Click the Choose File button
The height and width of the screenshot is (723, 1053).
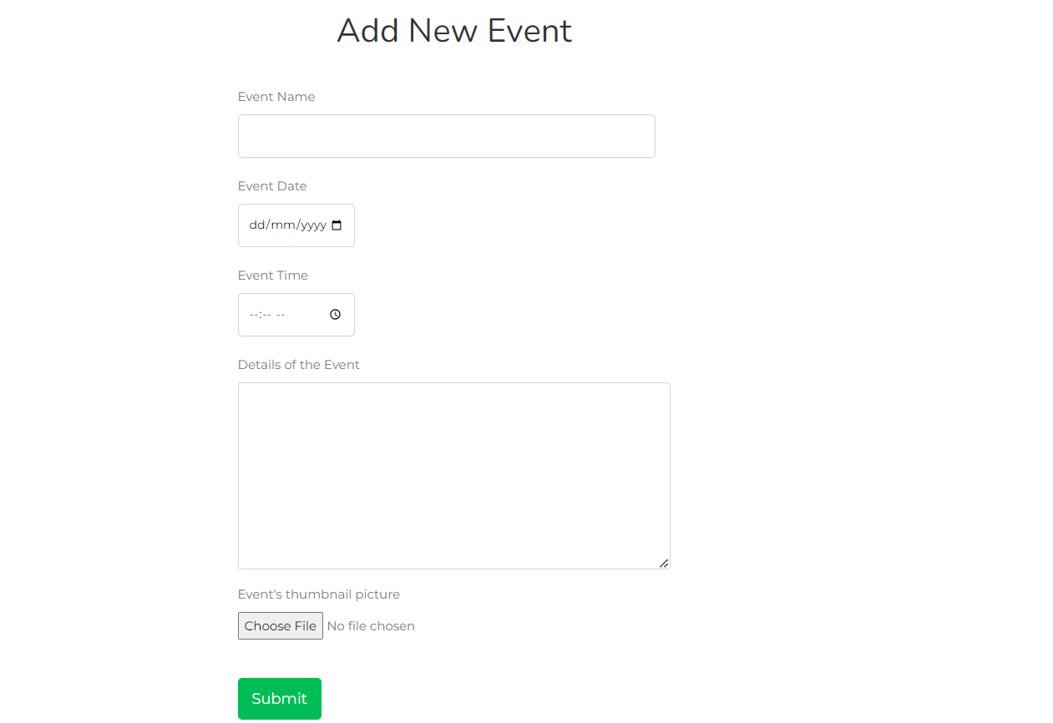280,625
